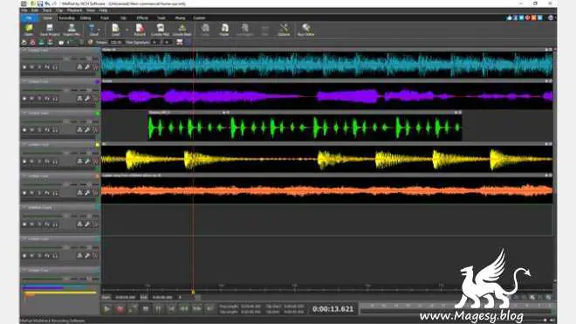Arm recording on the purple waveform track
The image size is (576, 324).
24,99
